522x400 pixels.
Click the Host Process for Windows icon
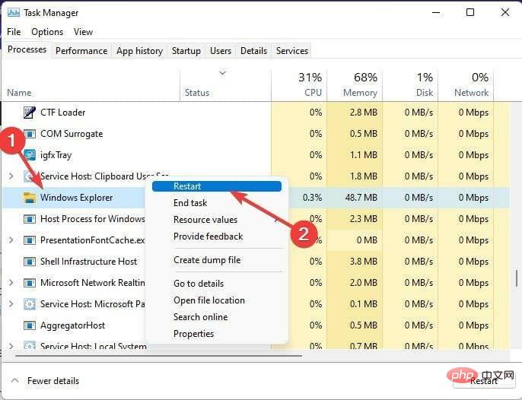pyautogui.click(x=30, y=219)
